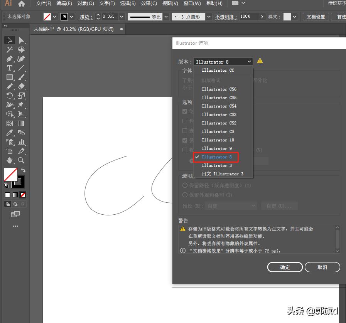Open the 文件(F) menu
The height and width of the screenshot is (323, 346).
44,3
